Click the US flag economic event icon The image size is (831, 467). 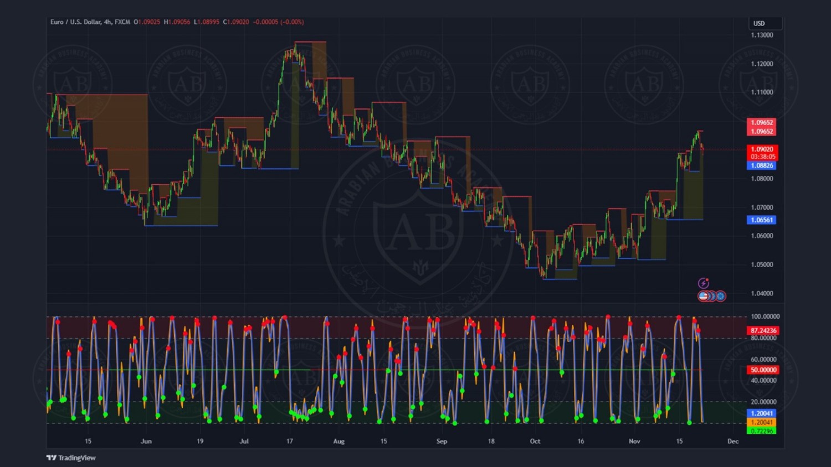(703, 296)
